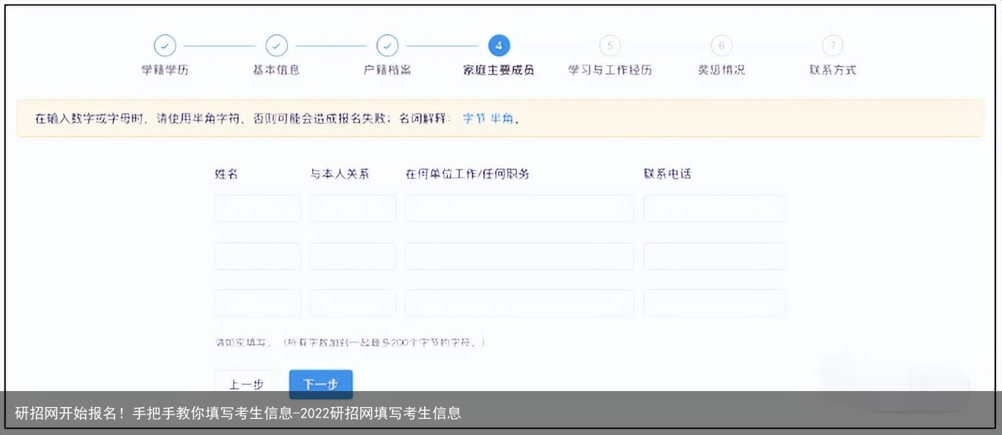This screenshot has width=1002, height=435.
Task: Select the highlighted step 4 circle
Action: click(499, 45)
